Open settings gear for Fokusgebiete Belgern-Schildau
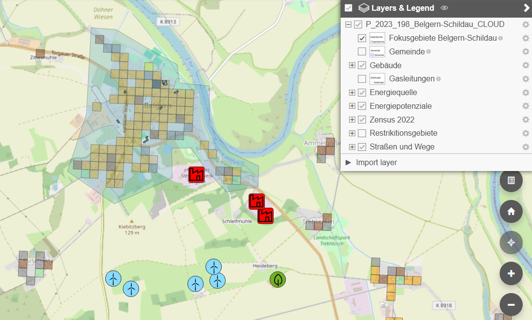This screenshot has width=532, height=320. [526, 38]
